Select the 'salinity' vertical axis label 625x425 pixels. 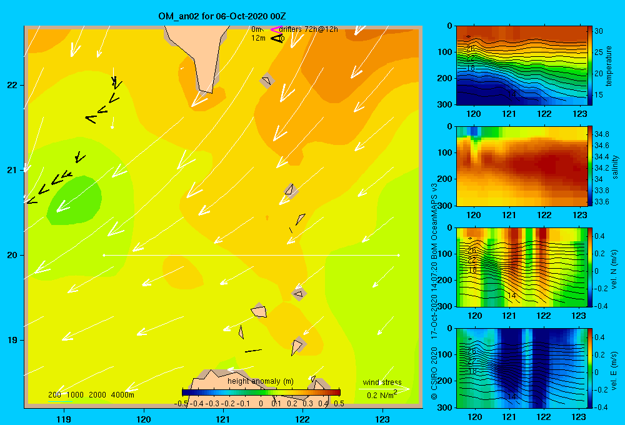point(615,167)
